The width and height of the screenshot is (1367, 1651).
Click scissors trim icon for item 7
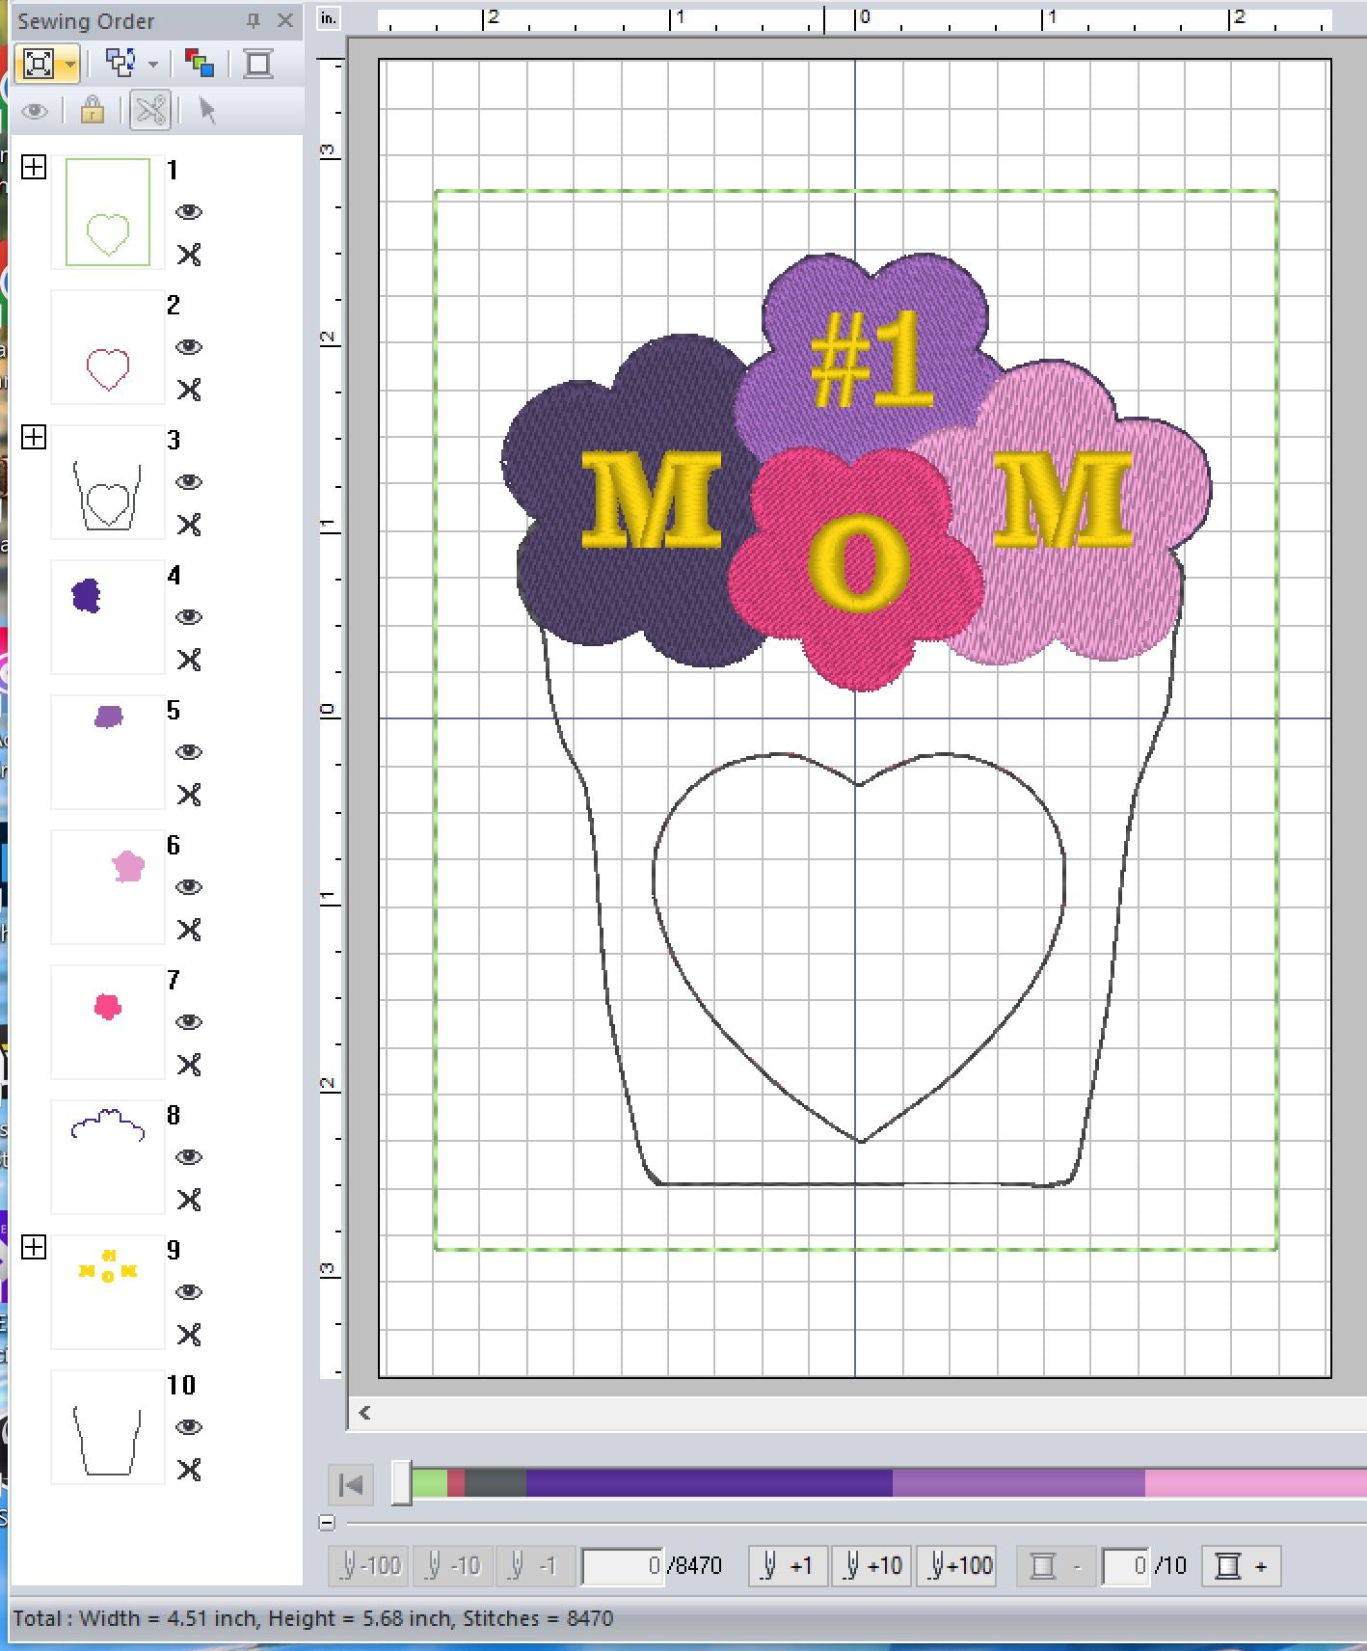coord(189,1065)
